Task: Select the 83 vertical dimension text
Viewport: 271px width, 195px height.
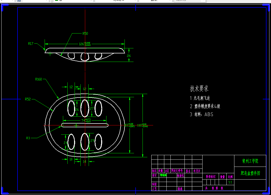Action: pyautogui.click(x=130, y=125)
